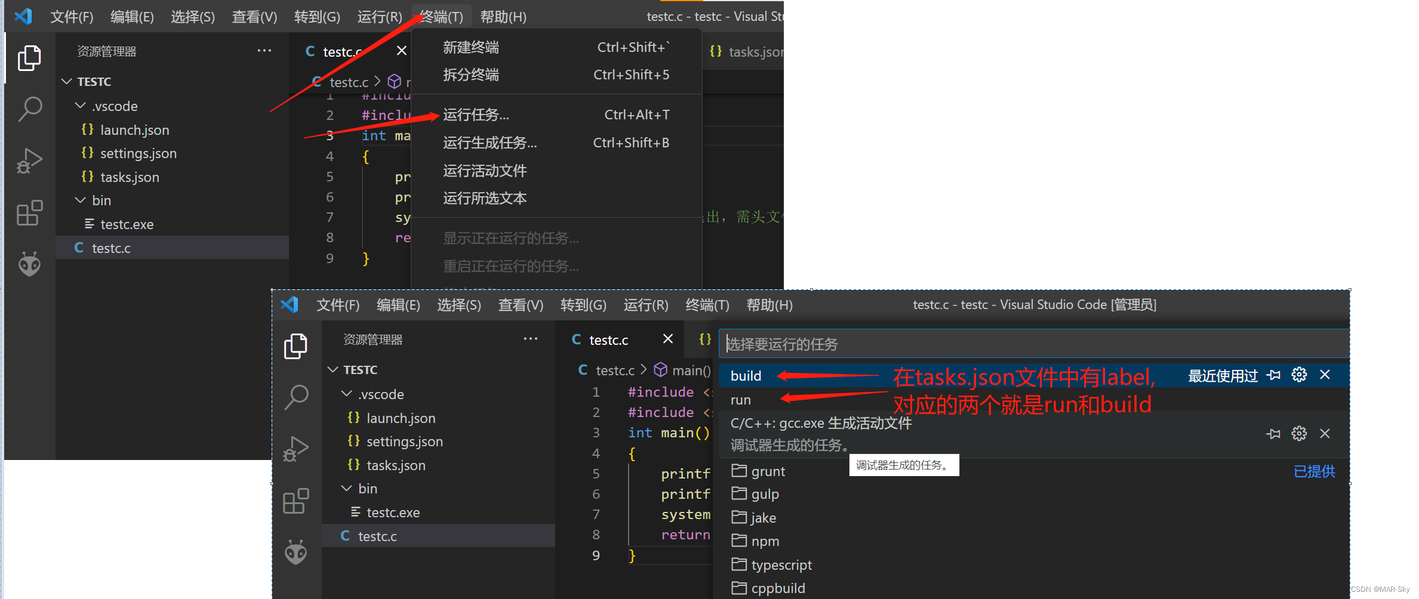Screen dimensions: 1419x599
Task: Open 编辑(E) menu in lower window
Action: (398, 305)
